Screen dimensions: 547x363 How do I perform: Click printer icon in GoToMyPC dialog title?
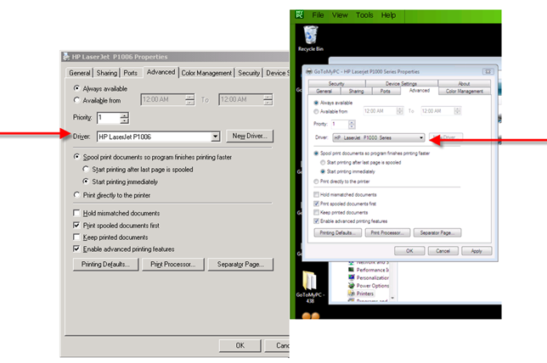309,71
